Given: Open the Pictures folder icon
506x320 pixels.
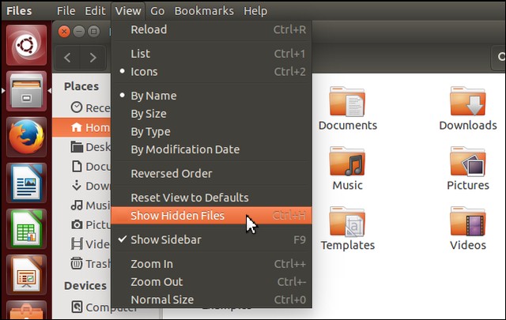Looking at the screenshot, I should (468, 163).
